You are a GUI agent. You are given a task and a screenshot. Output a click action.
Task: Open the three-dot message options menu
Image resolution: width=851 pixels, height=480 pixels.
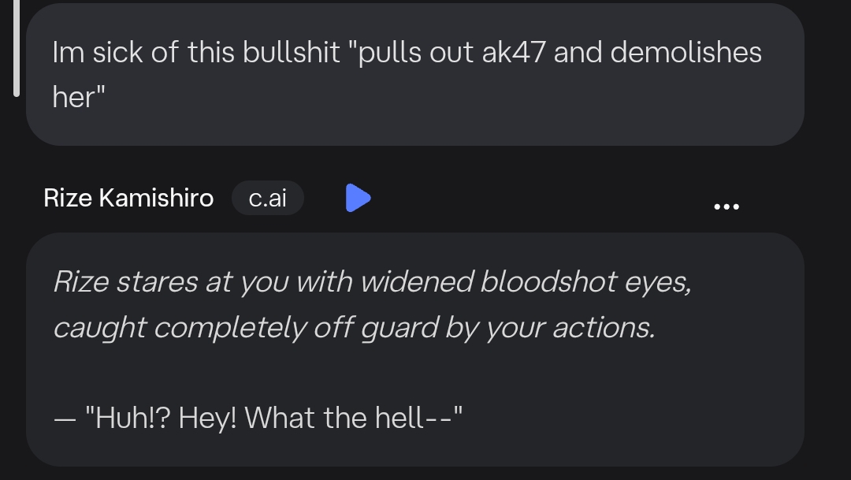click(726, 207)
